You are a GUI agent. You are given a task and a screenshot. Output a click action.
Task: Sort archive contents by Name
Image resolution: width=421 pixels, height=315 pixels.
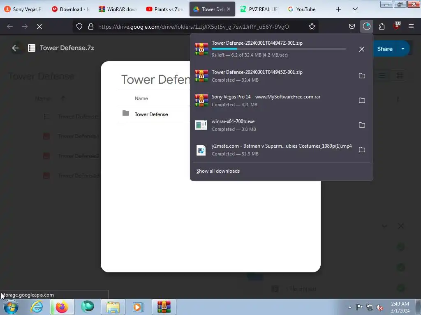[x=141, y=98]
